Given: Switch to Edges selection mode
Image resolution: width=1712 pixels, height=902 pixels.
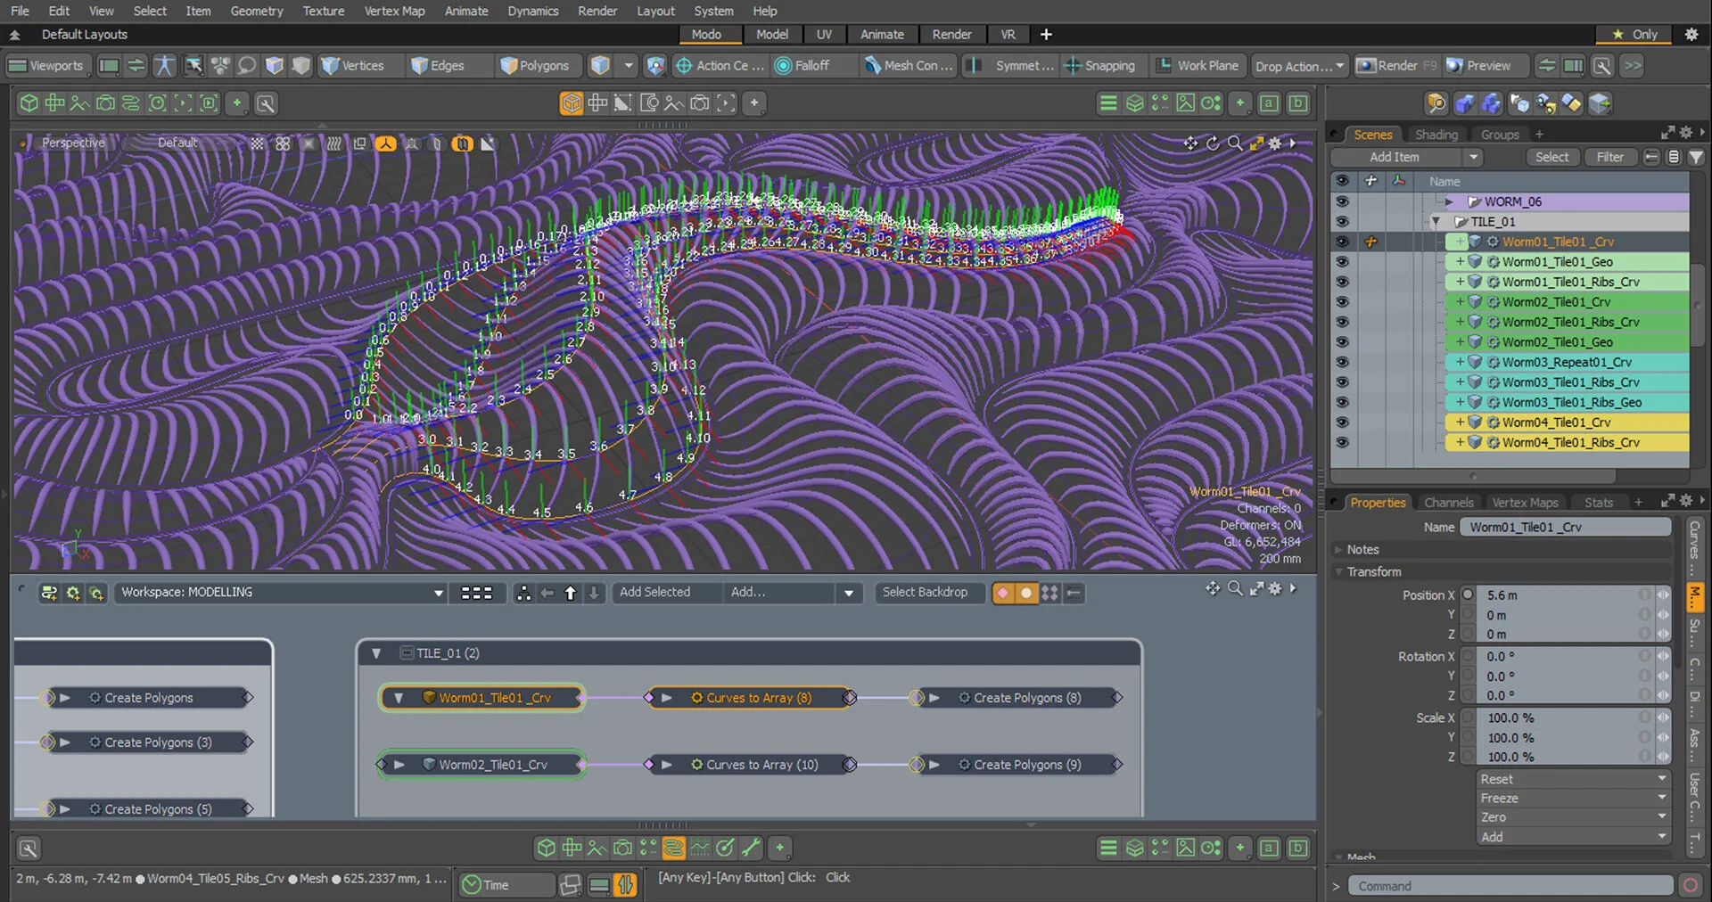Looking at the screenshot, I should click(x=438, y=66).
